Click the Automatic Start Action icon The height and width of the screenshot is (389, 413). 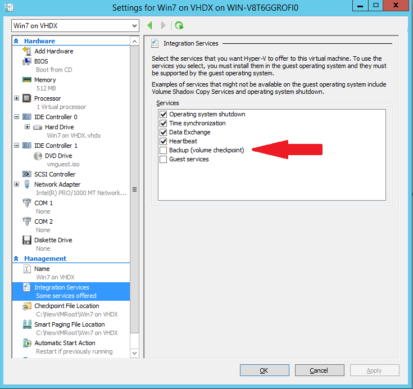tap(27, 343)
